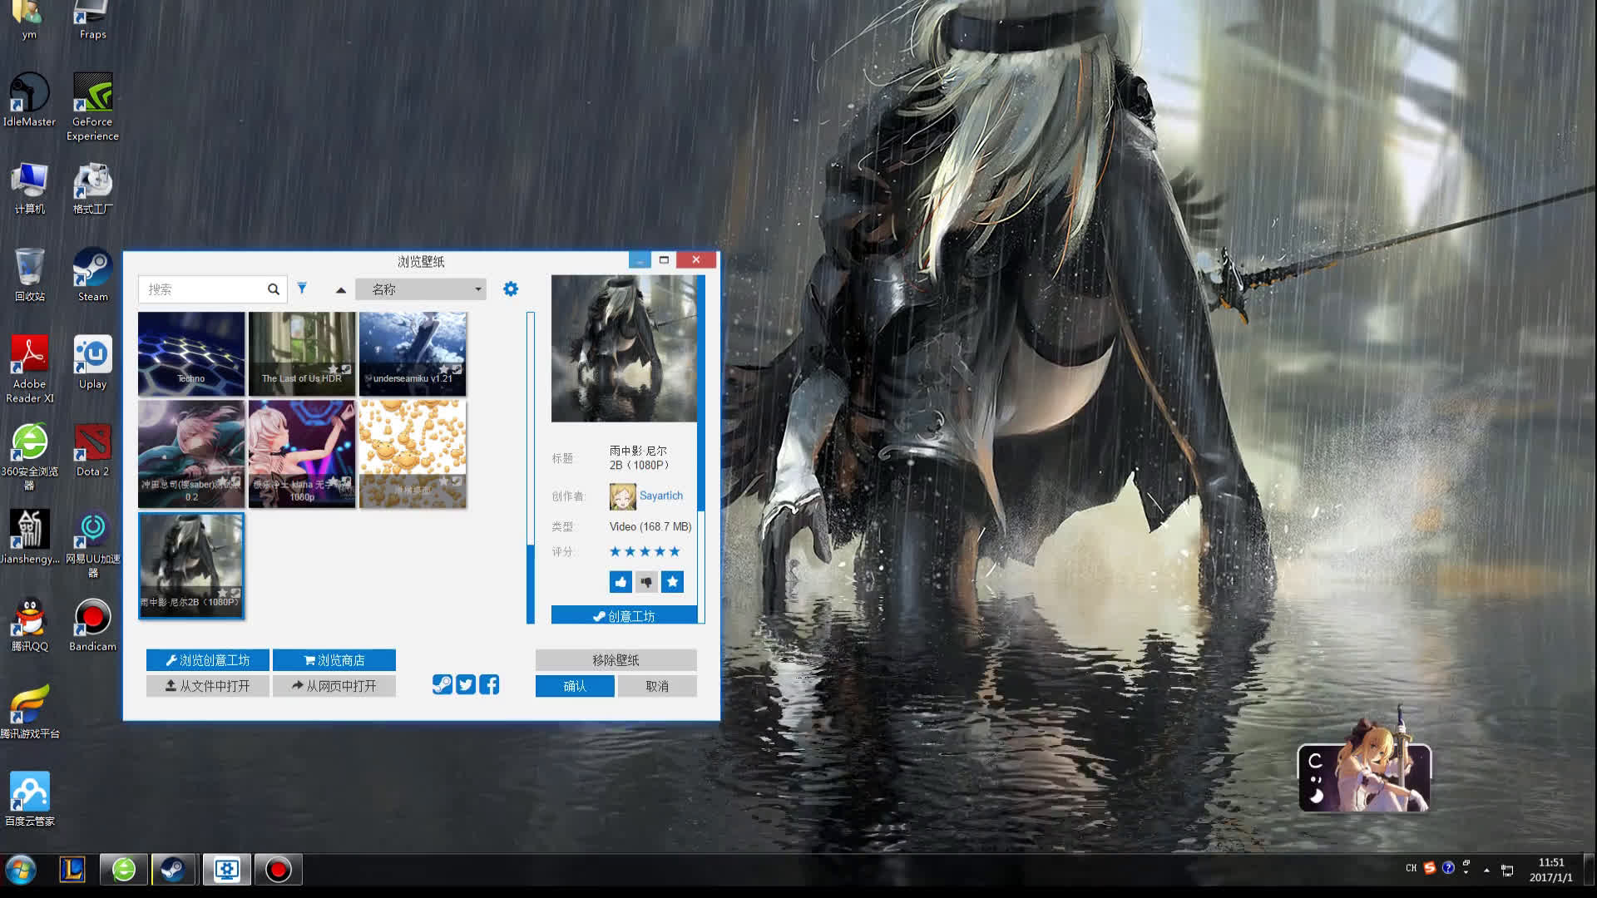The height and width of the screenshot is (898, 1597).
Task: Open the filter funnel options
Action: click(302, 289)
